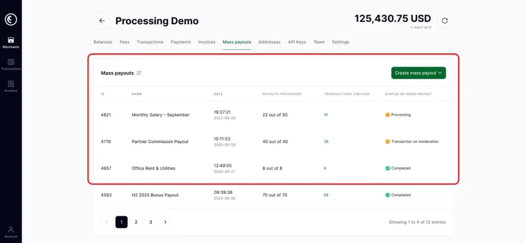
Task: Switch to the API Keys tab
Action: coord(297,42)
